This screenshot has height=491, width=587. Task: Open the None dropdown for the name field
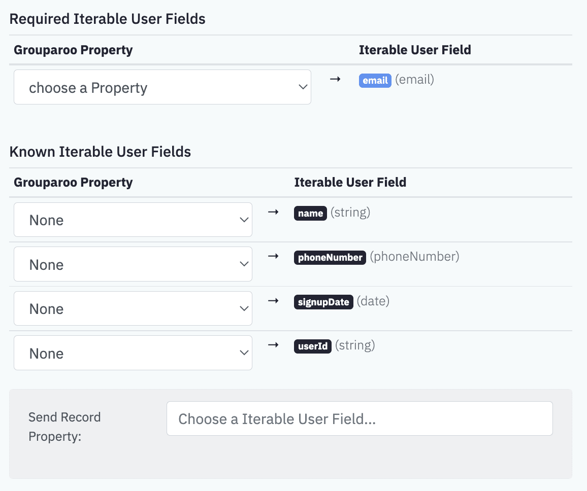click(x=133, y=220)
